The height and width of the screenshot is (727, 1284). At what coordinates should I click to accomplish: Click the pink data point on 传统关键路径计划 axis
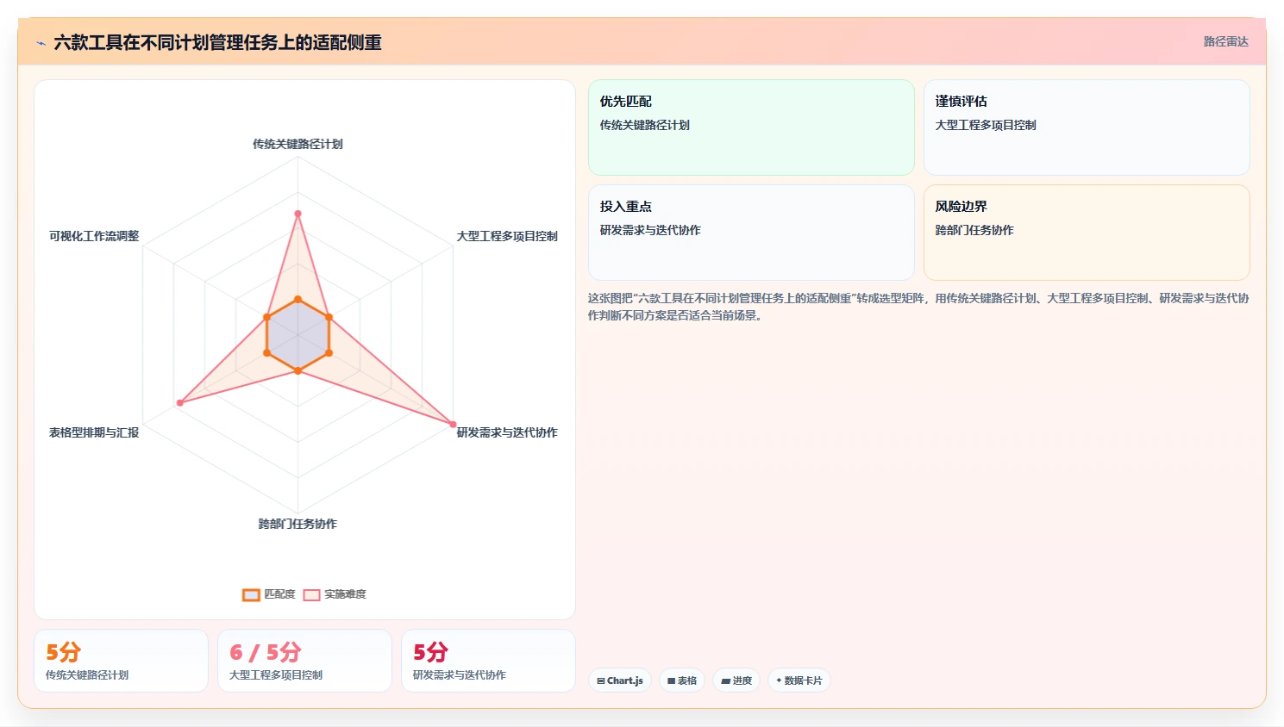click(x=298, y=214)
